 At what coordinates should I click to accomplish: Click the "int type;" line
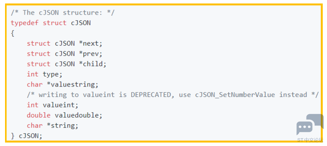pos(45,74)
